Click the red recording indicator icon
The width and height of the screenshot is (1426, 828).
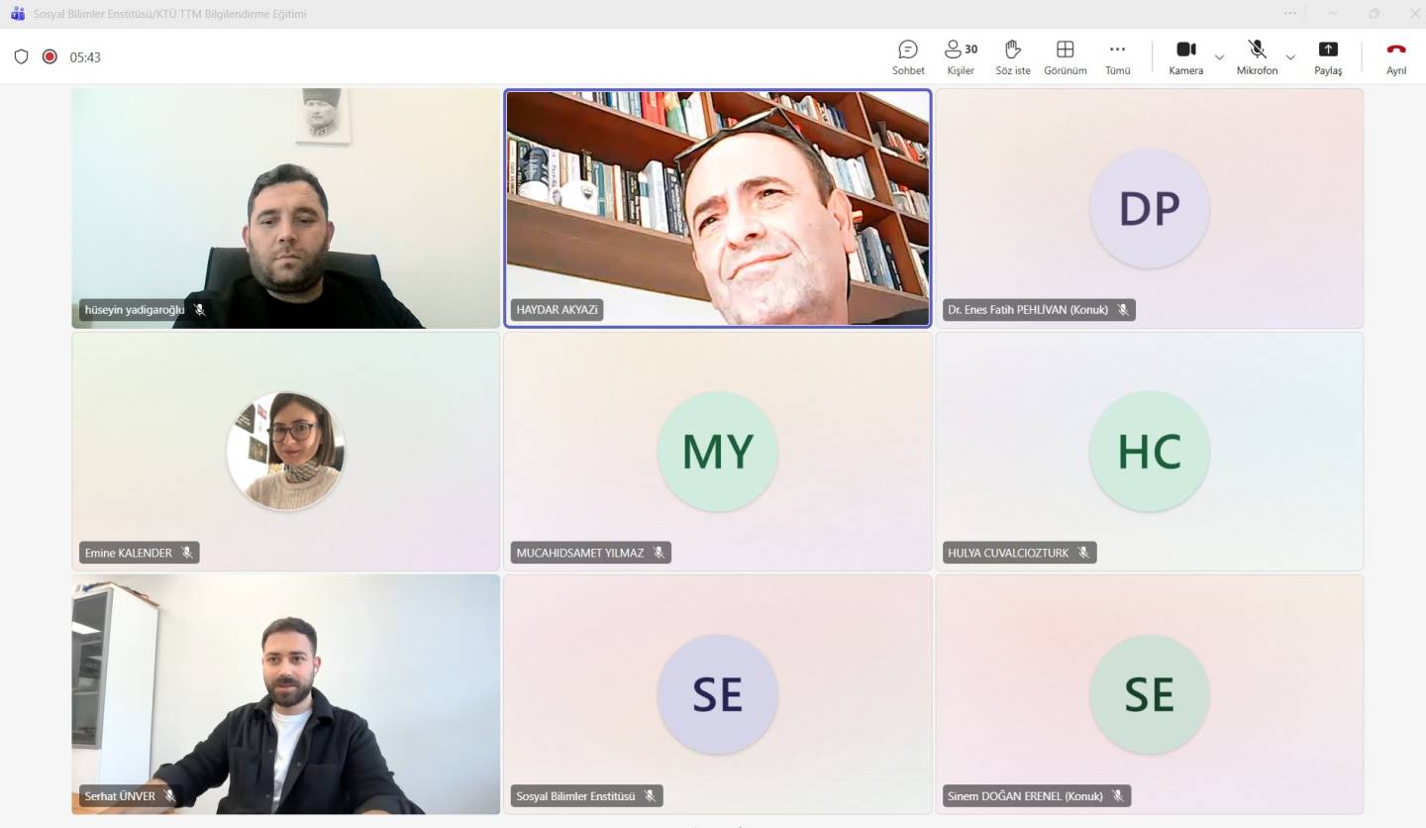50,57
